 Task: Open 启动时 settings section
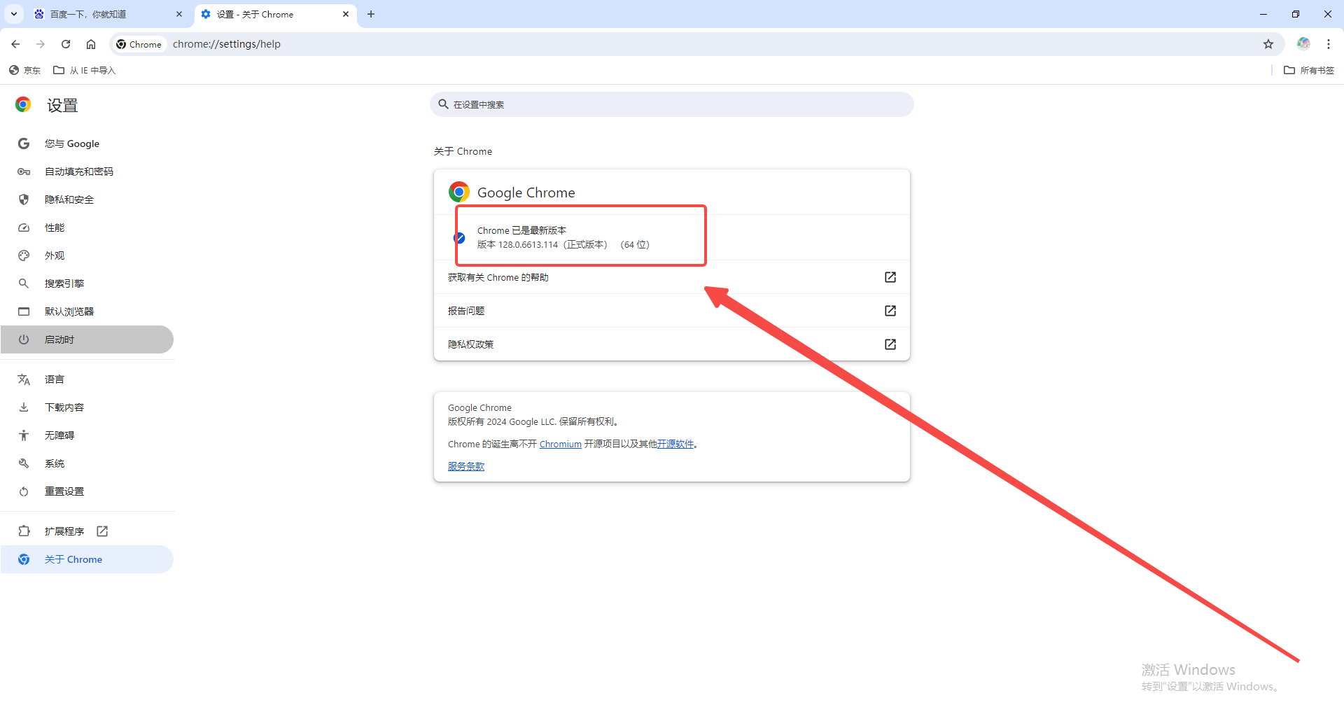(87, 339)
